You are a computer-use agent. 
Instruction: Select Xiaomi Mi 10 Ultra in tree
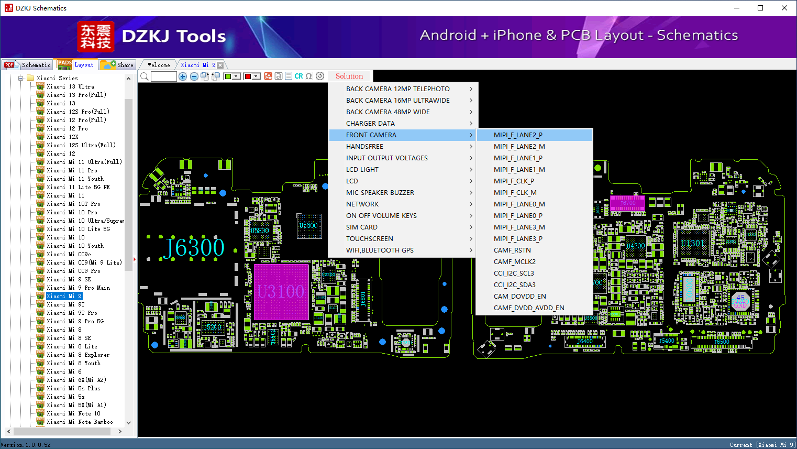[x=85, y=221]
